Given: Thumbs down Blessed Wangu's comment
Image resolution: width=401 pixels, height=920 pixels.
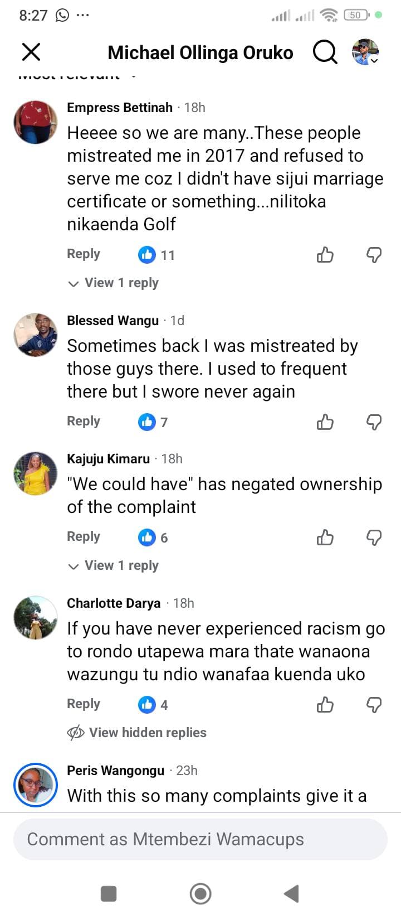Looking at the screenshot, I should [374, 422].
